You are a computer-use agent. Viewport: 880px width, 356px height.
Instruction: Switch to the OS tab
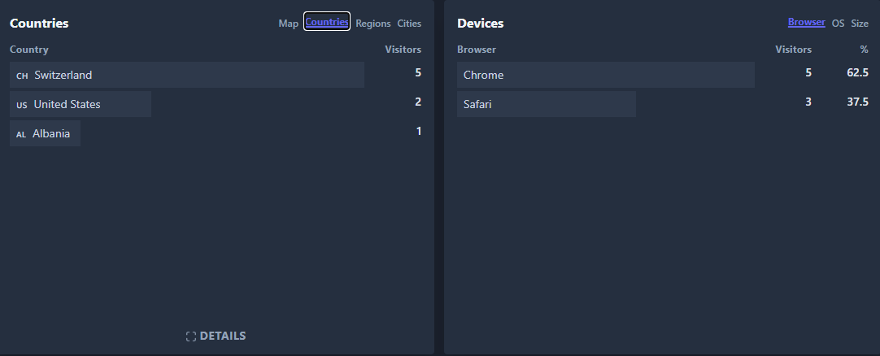[x=838, y=24]
